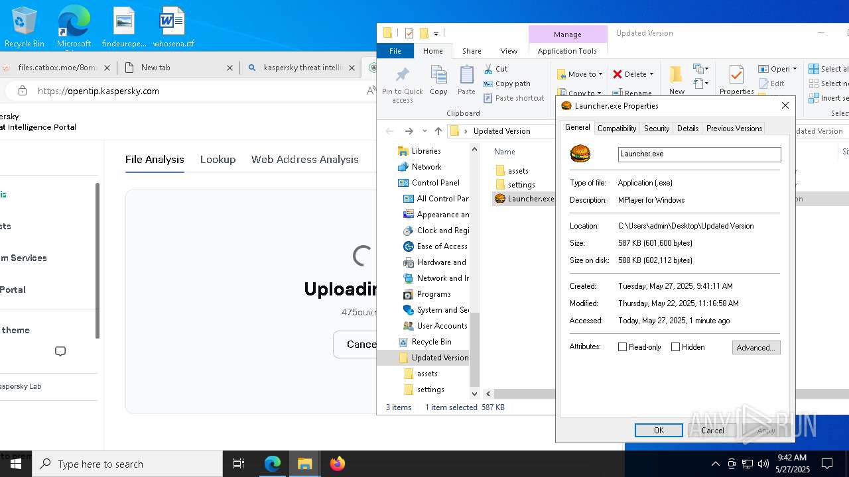Select Network in the navigation pane
The height and width of the screenshot is (477, 849).
tap(419, 167)
